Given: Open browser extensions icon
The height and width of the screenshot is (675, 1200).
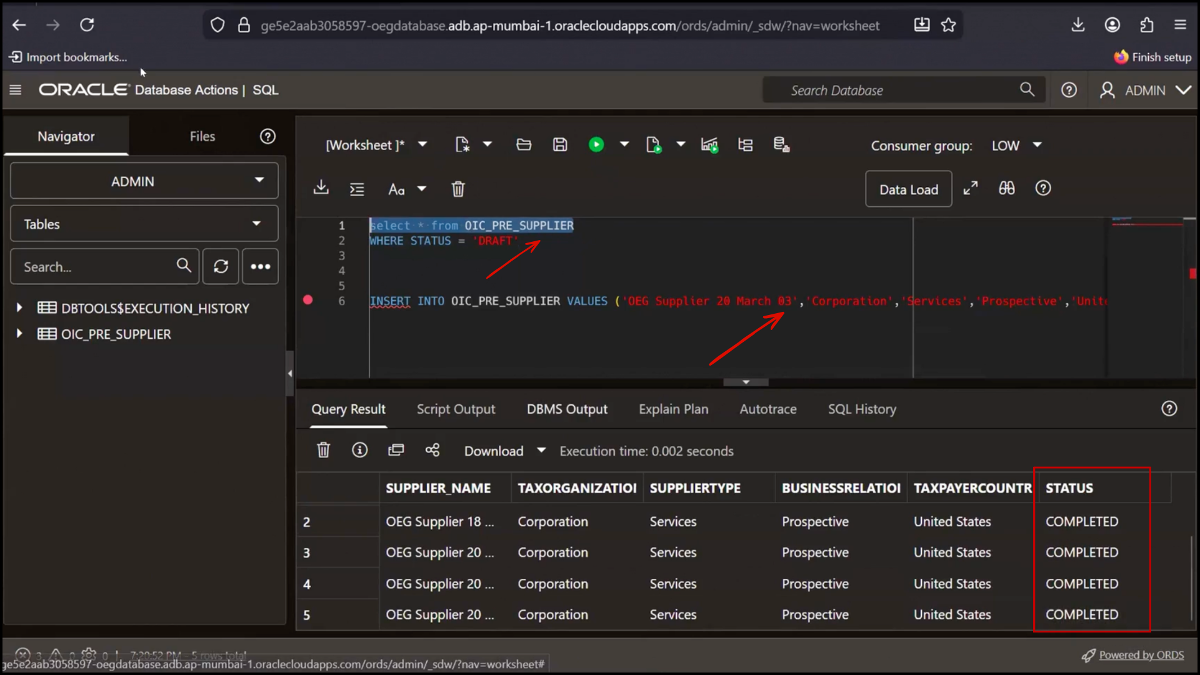Looking at the screenshot, I should (1146, 25).
